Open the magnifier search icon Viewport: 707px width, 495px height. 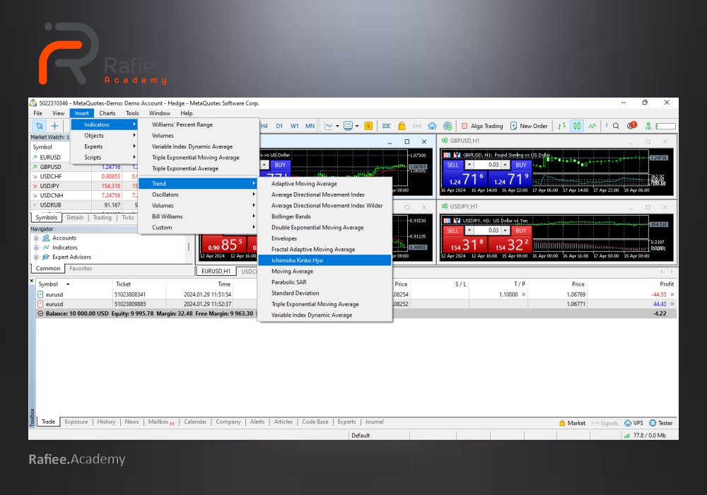click(616, 126)
